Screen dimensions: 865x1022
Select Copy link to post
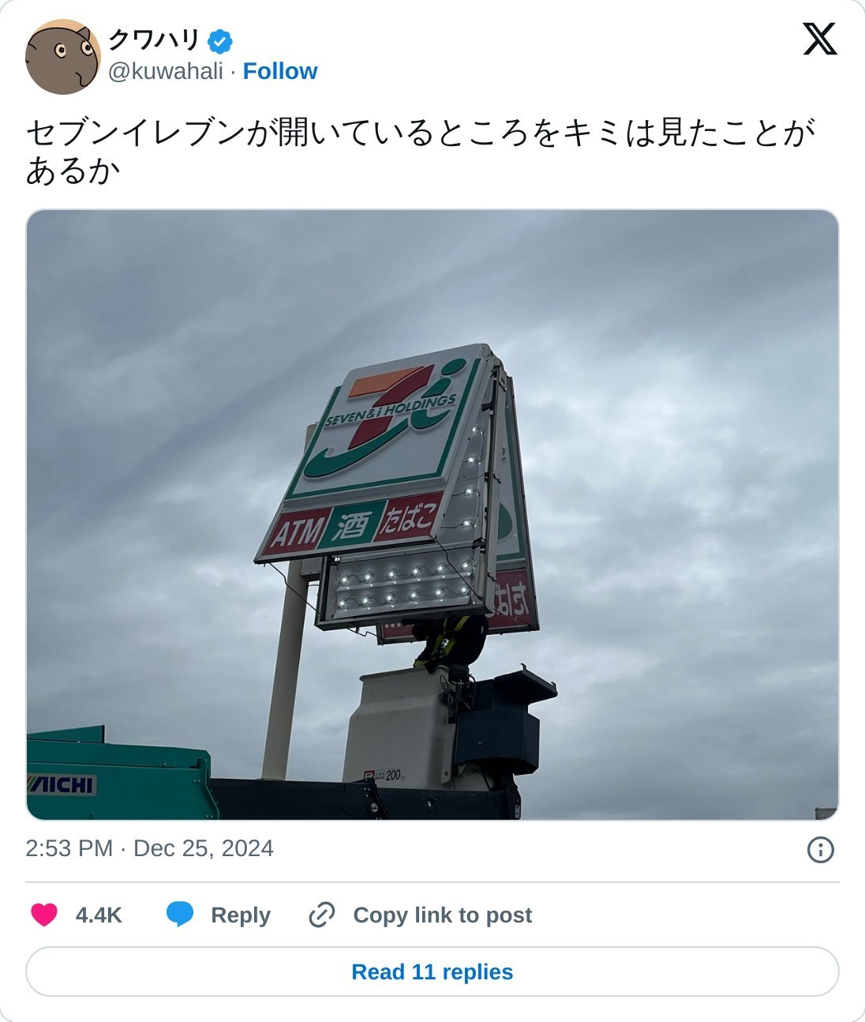pyautogui.click(x=443, y=915)
